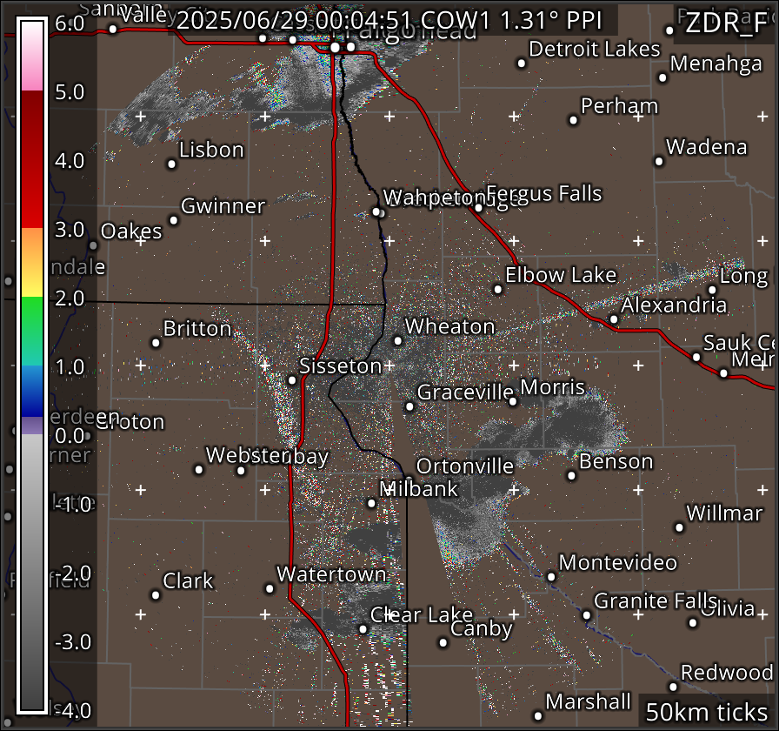Screen dimensions: 779x731
Task: Select the Watertown city marker
Action: (270, 588)
